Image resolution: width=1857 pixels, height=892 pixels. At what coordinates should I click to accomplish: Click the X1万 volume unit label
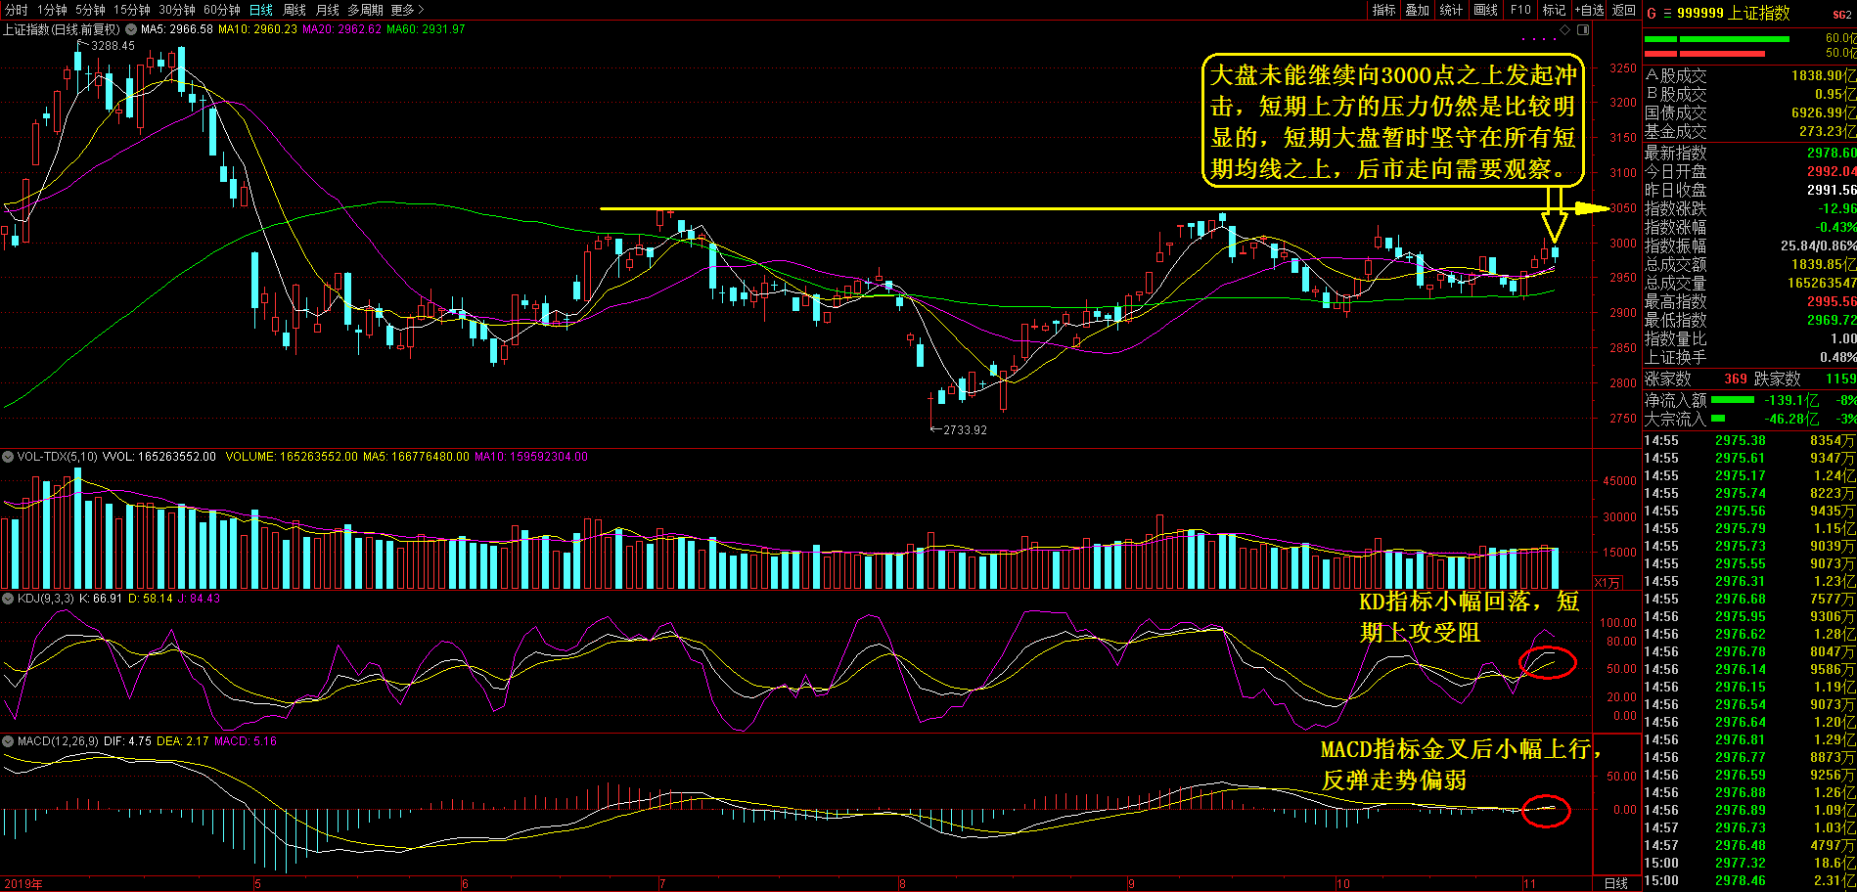1607,582
